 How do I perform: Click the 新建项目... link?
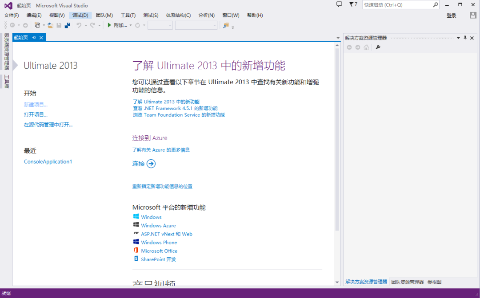[x=36, y=104]
